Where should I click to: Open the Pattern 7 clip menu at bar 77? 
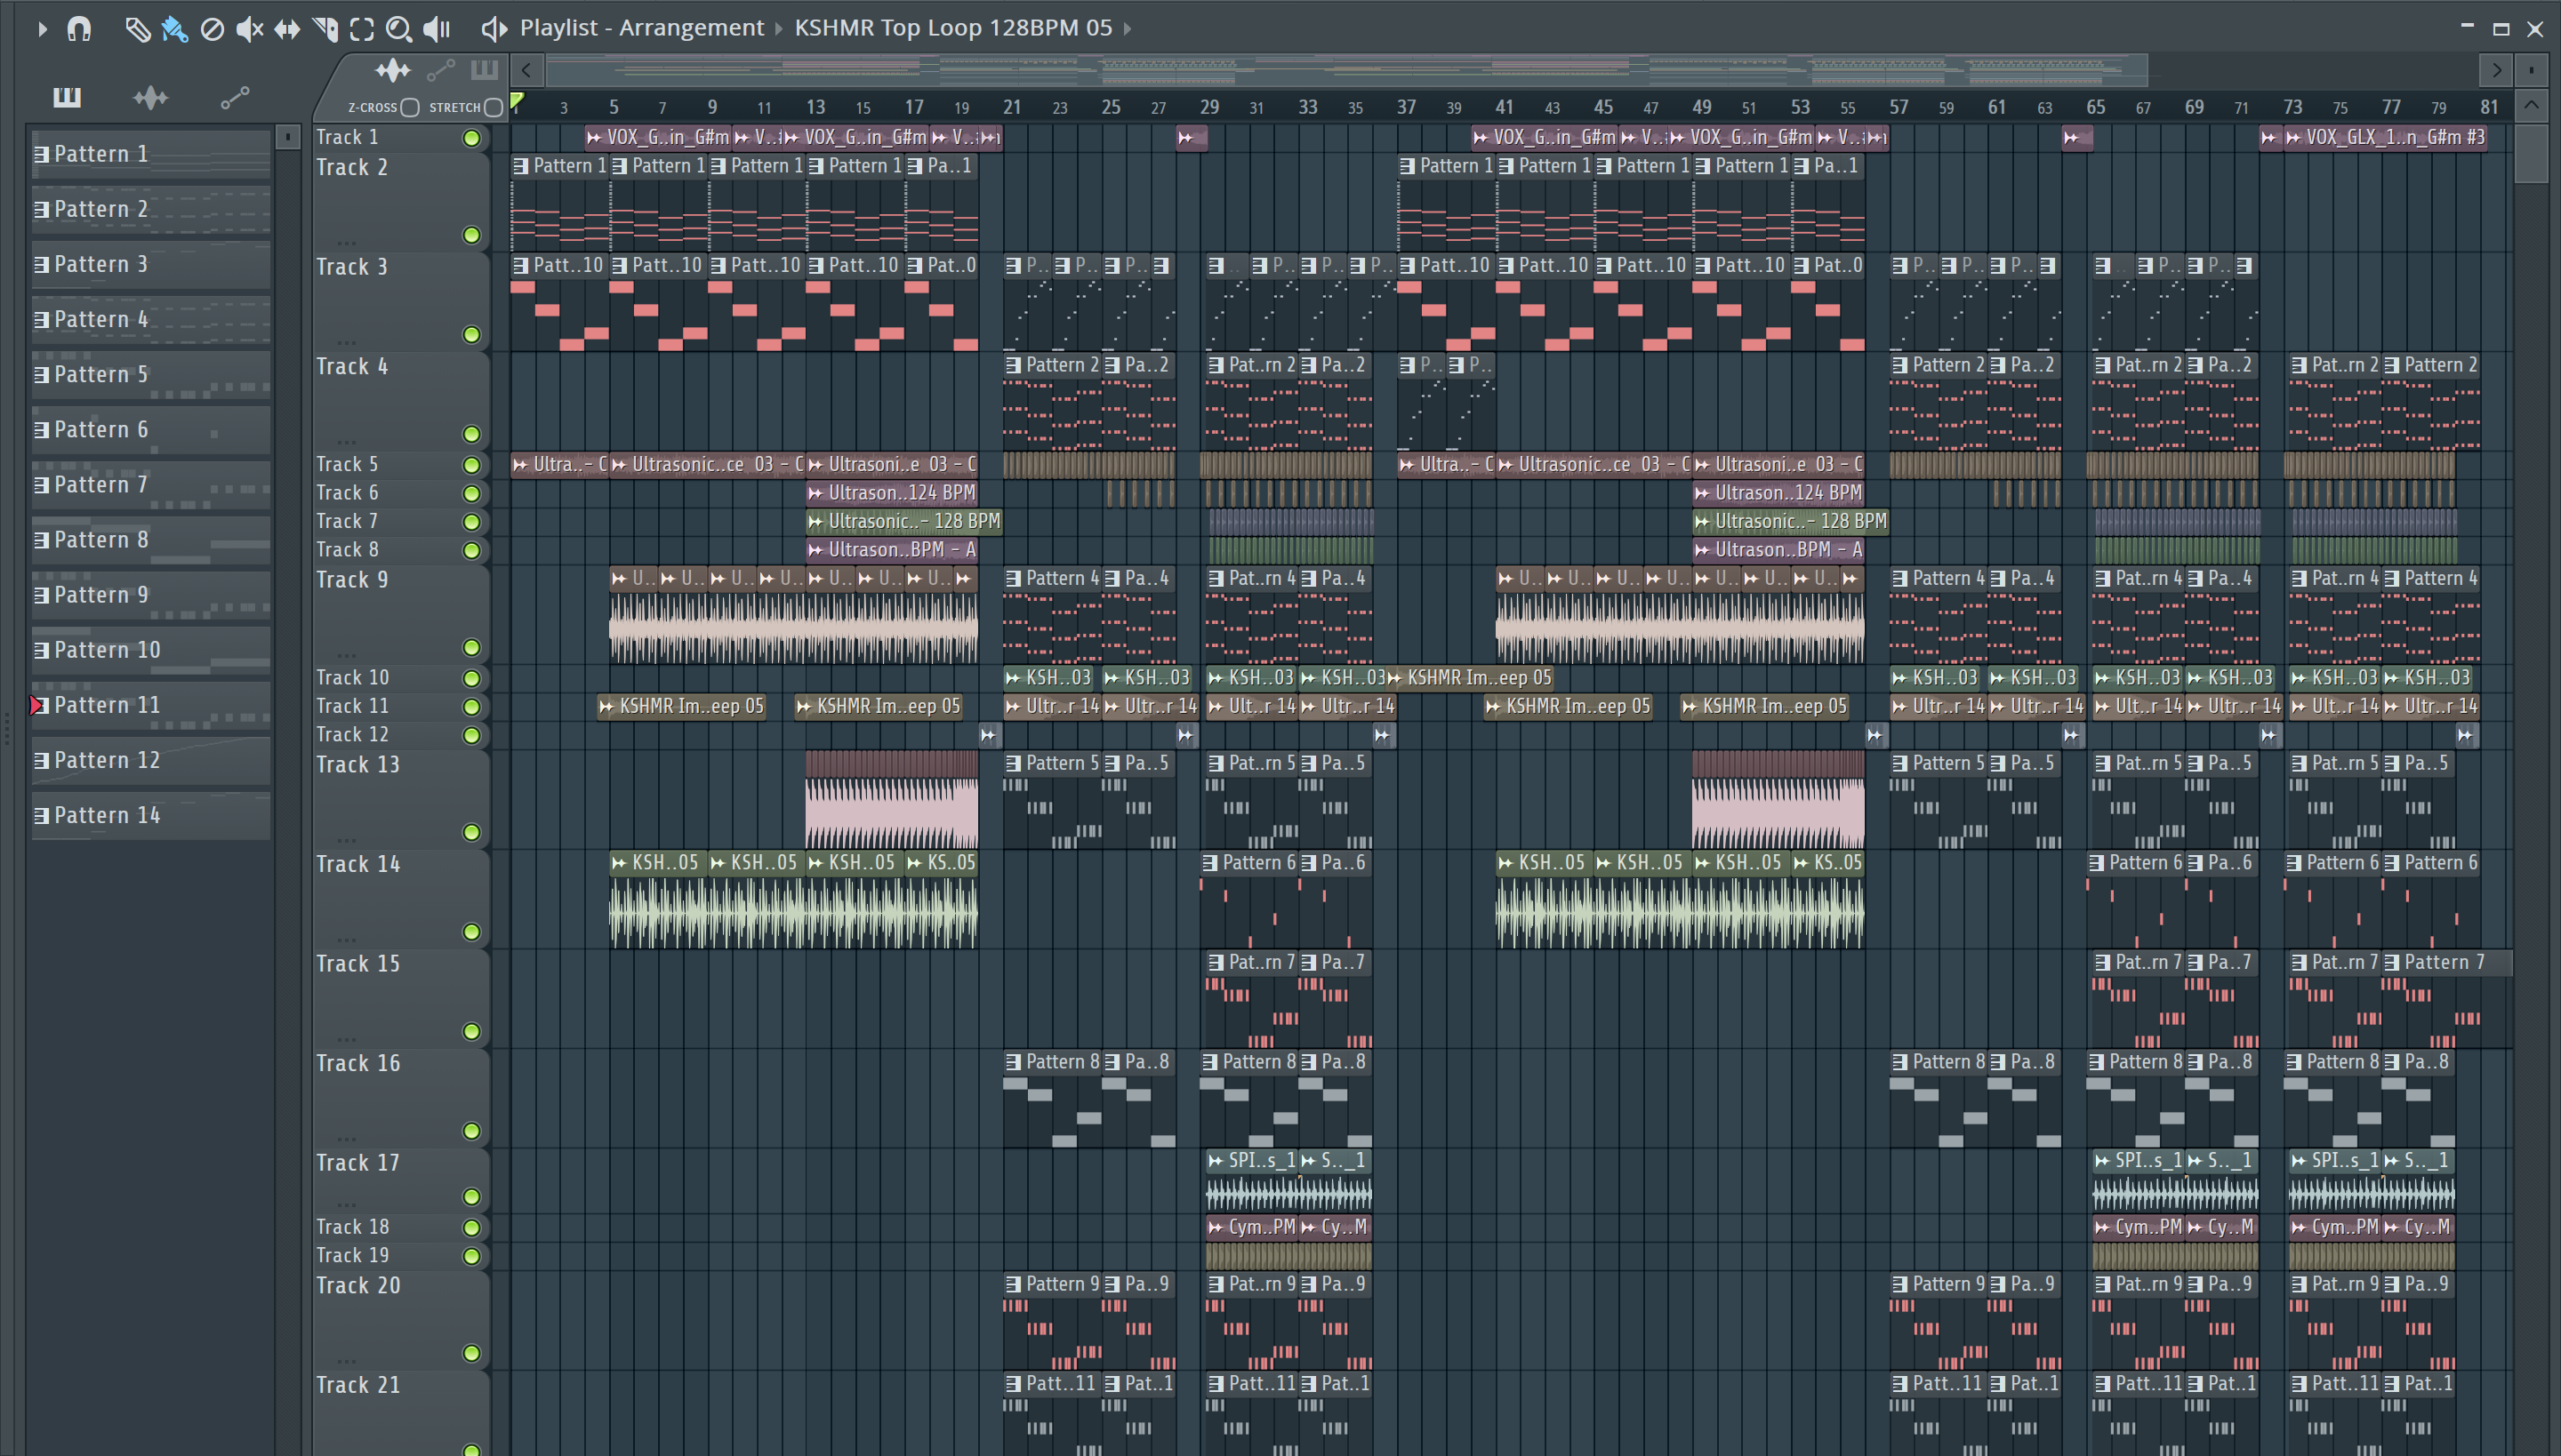tap(2394, 963)
